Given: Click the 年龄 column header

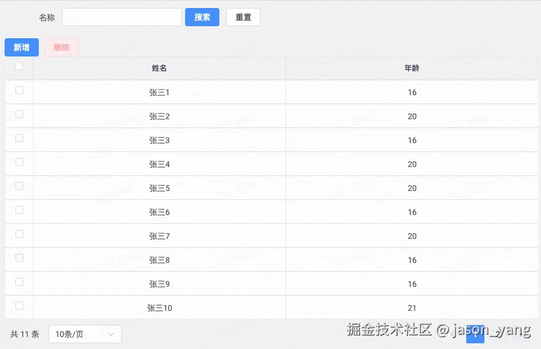Looking at the screenshot, I should click(x=412, y=68).
